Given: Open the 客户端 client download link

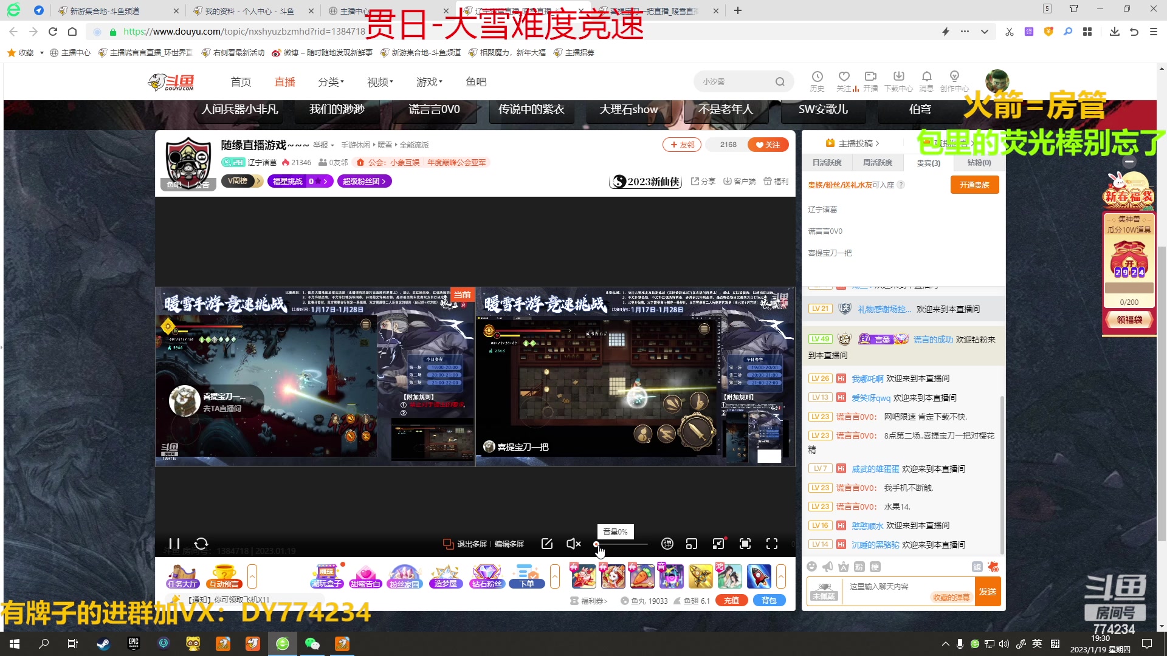Looking at the screenshot, I should click(739, 181).
